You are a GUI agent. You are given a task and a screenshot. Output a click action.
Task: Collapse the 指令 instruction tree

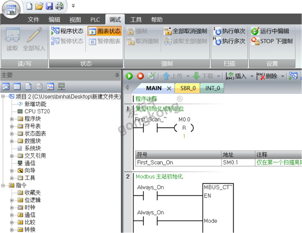[x=3, y=186]
